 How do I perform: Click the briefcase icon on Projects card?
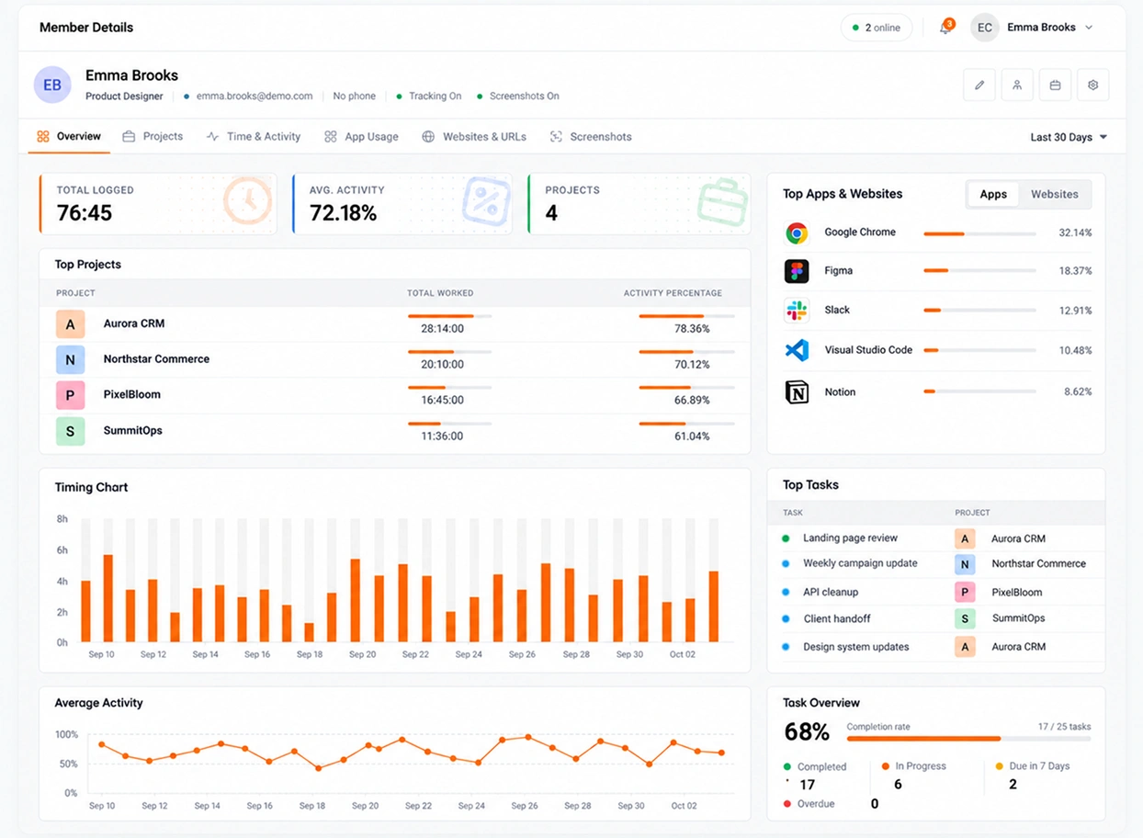(722, 202)
